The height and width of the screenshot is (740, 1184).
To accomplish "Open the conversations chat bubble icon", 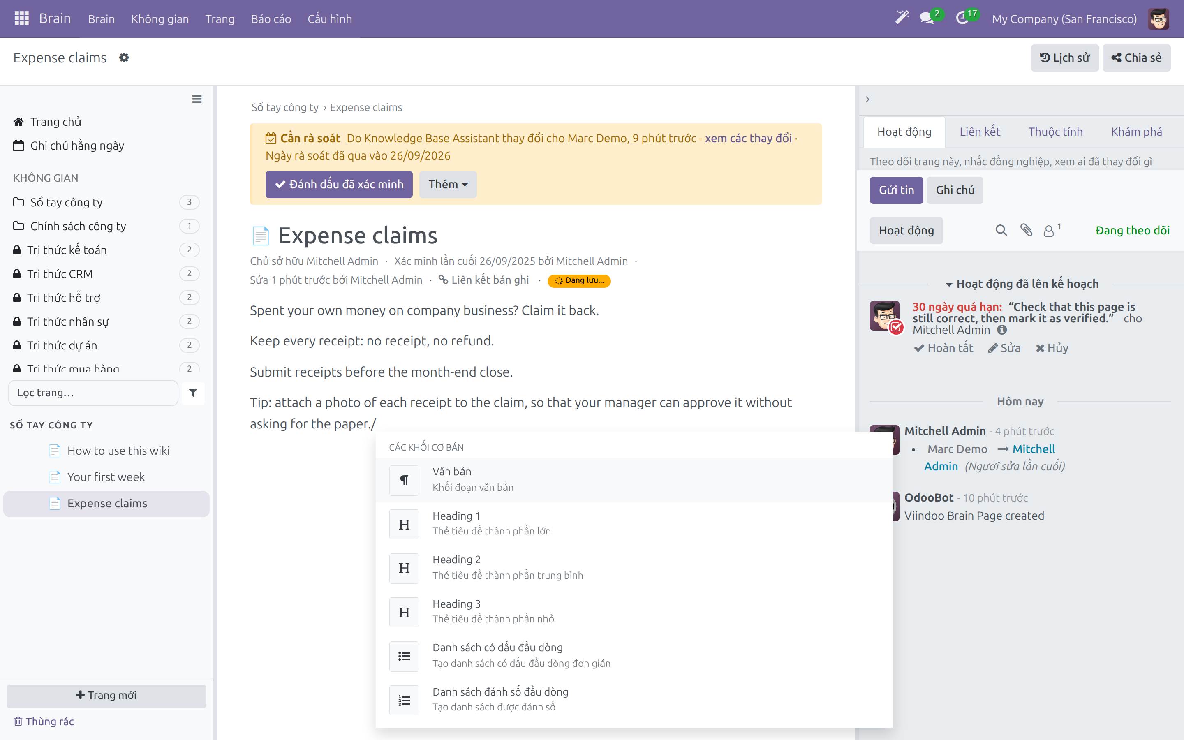I will (x=926, y=18).
